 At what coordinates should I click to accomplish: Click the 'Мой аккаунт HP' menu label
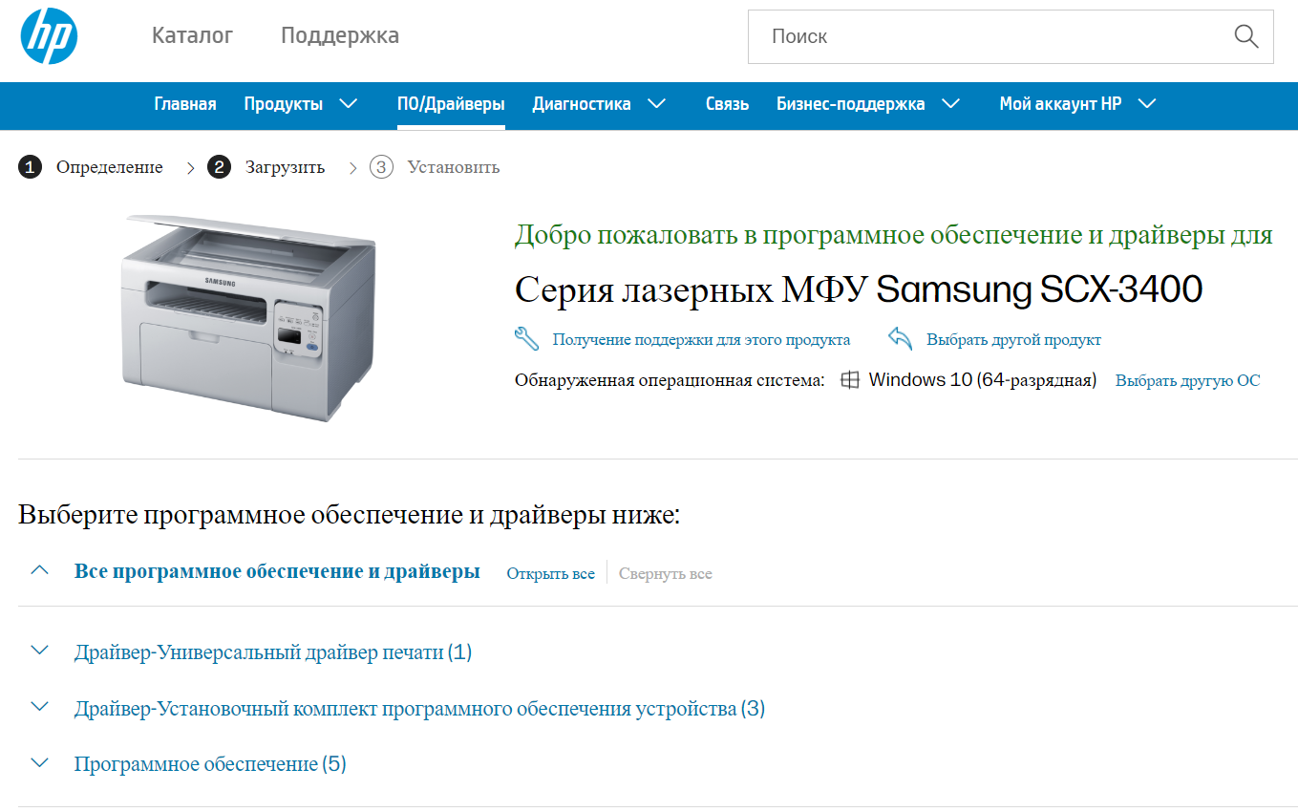coord(1060,104)
